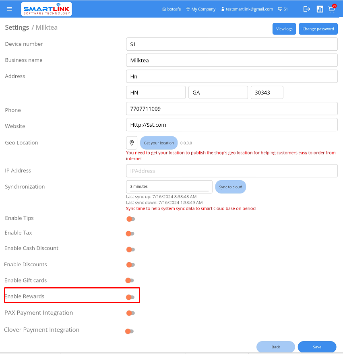This screenshot has width=343, height=354.
Task: Click the View logs button
Action: [284, 29]
